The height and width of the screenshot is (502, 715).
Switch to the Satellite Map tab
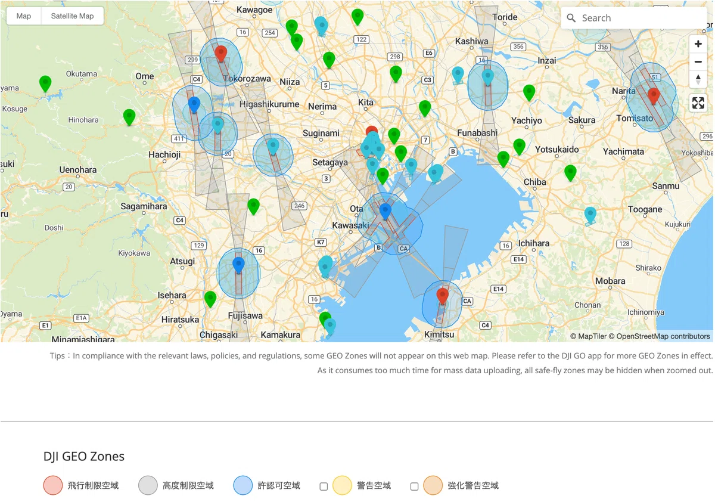pyautogui.click(x=72, y=16)
